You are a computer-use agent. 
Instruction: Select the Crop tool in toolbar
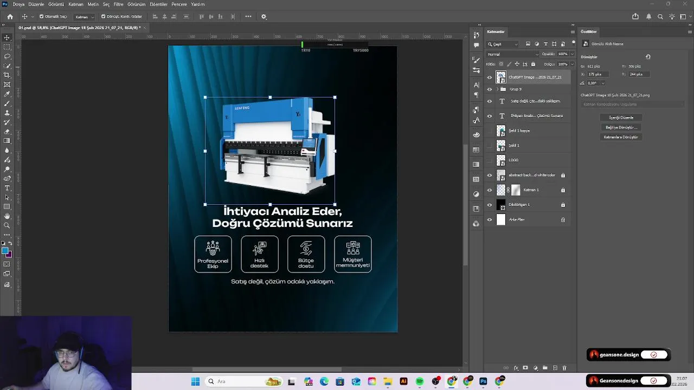[x=7, y=75]
